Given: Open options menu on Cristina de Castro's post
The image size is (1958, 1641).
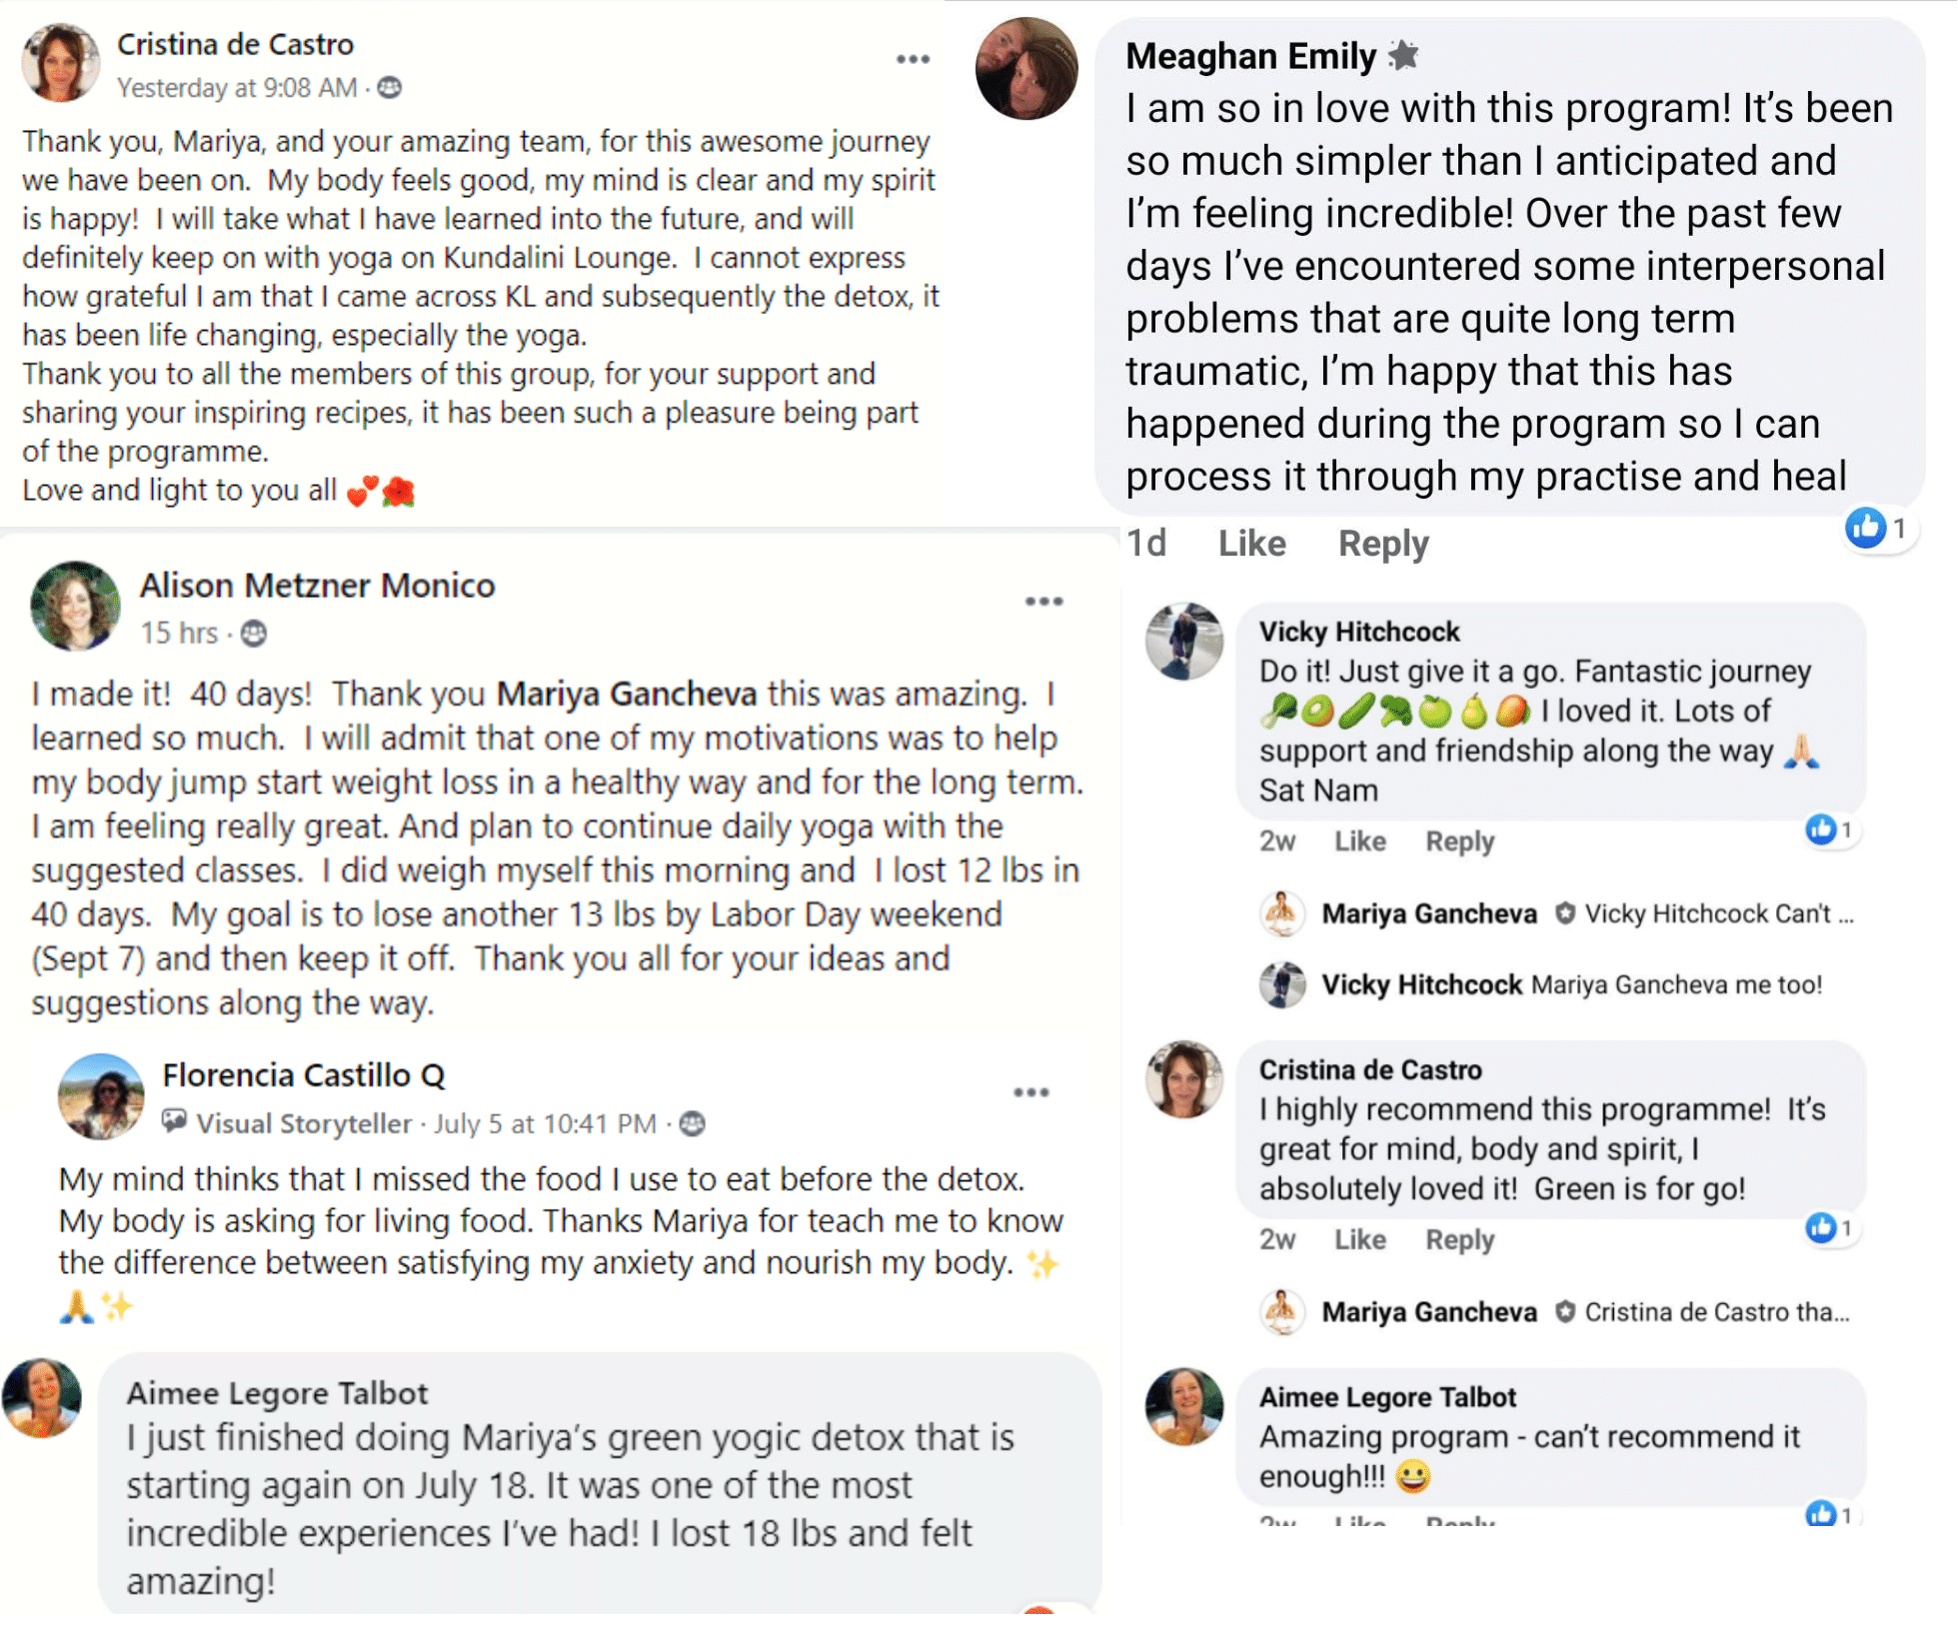Looking at the screenshot, I should tap(913, 60).
